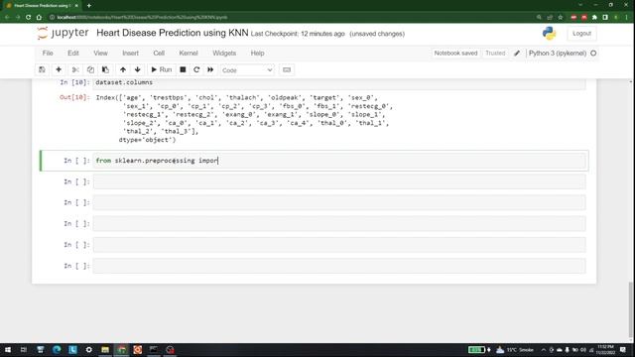This screenshot has height=357, width=635.
Task: Click the Trusted notebook indicator
Action: click(495, 53)
